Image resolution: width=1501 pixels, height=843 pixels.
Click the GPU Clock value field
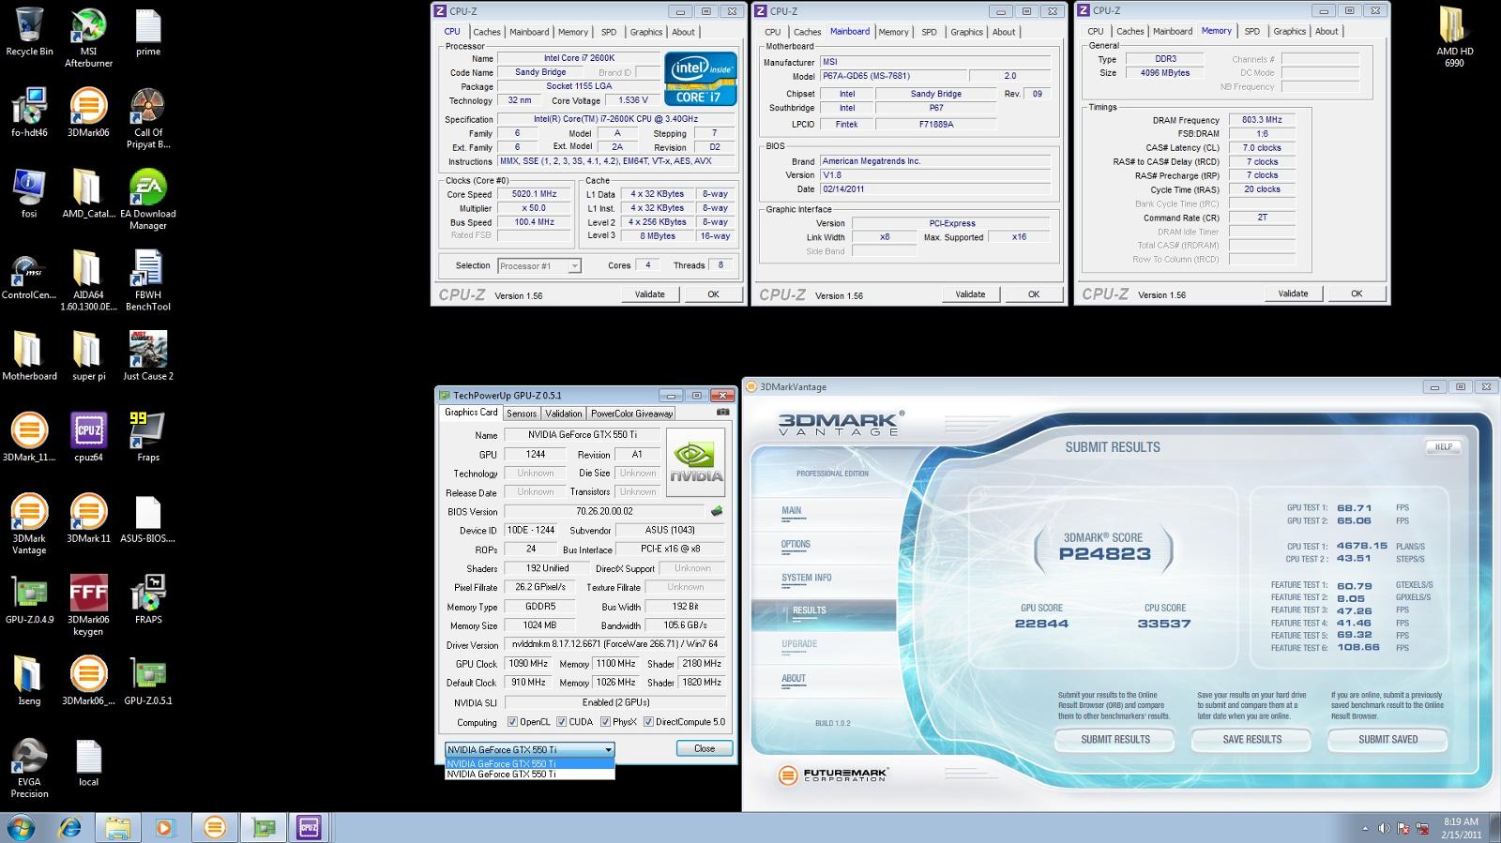(530, 664)
